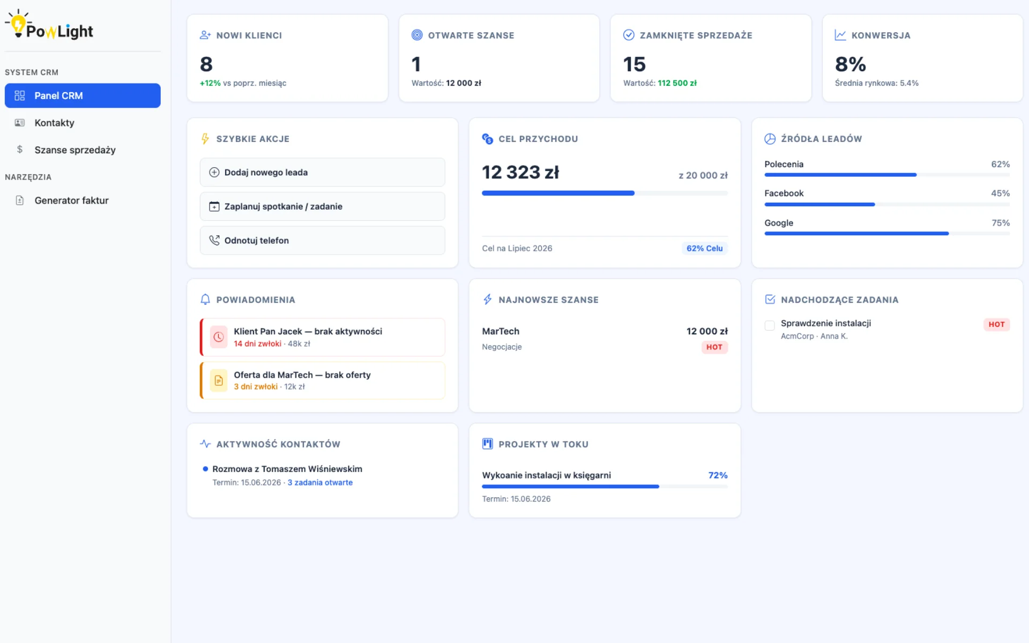Open the Klient Pan Jacek notification
This screenshot has width=1029, height=643.
tap(322, 337)
